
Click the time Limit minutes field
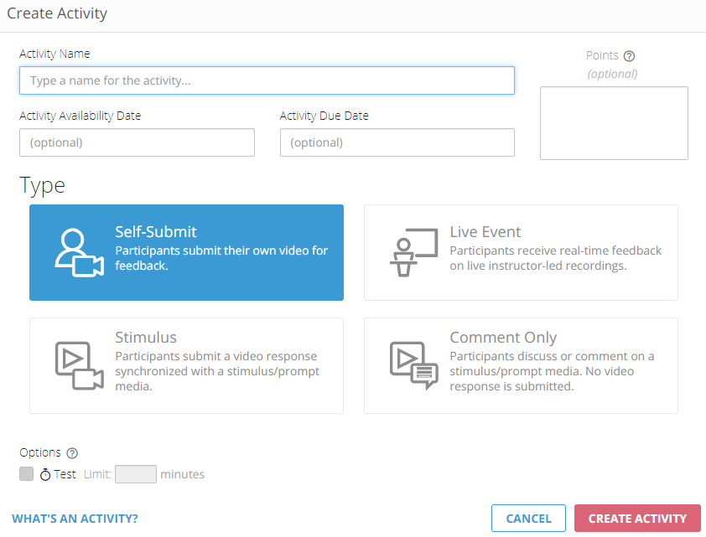click(136, 474)
